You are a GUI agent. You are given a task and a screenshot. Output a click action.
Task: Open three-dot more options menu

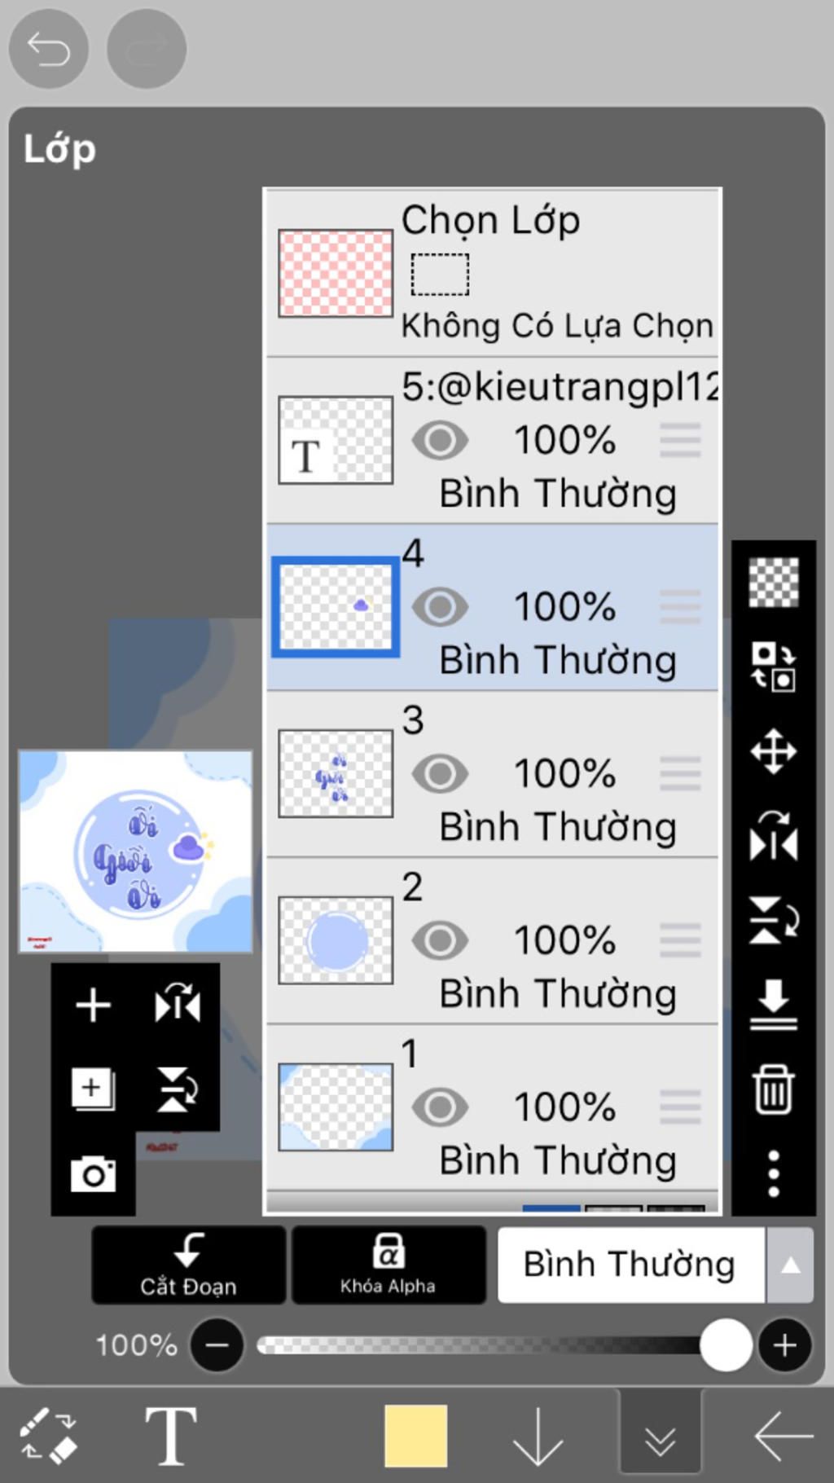tap(773, 1173)
